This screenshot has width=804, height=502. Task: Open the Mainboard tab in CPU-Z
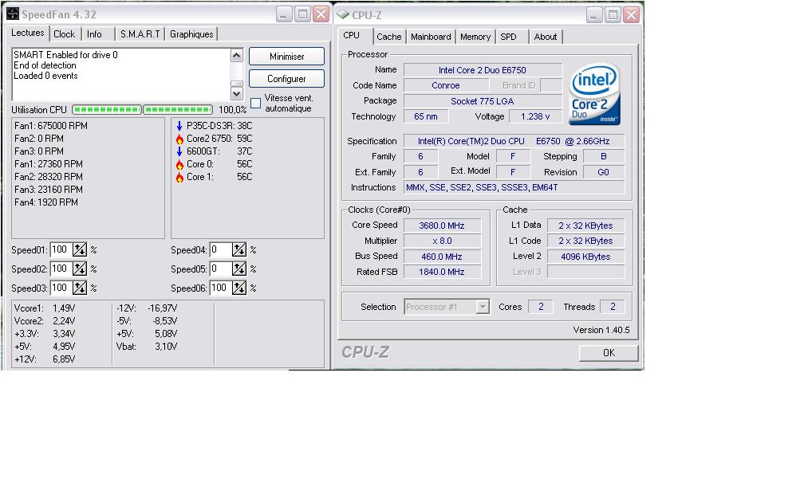[x=431, y=37]
